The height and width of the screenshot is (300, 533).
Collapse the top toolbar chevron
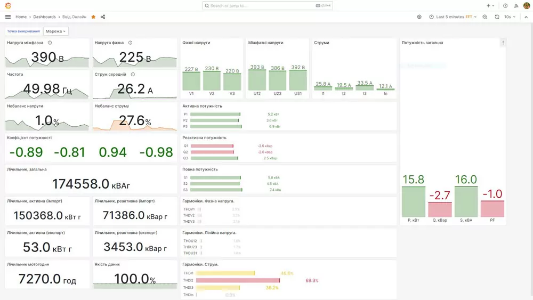[526, 17]
